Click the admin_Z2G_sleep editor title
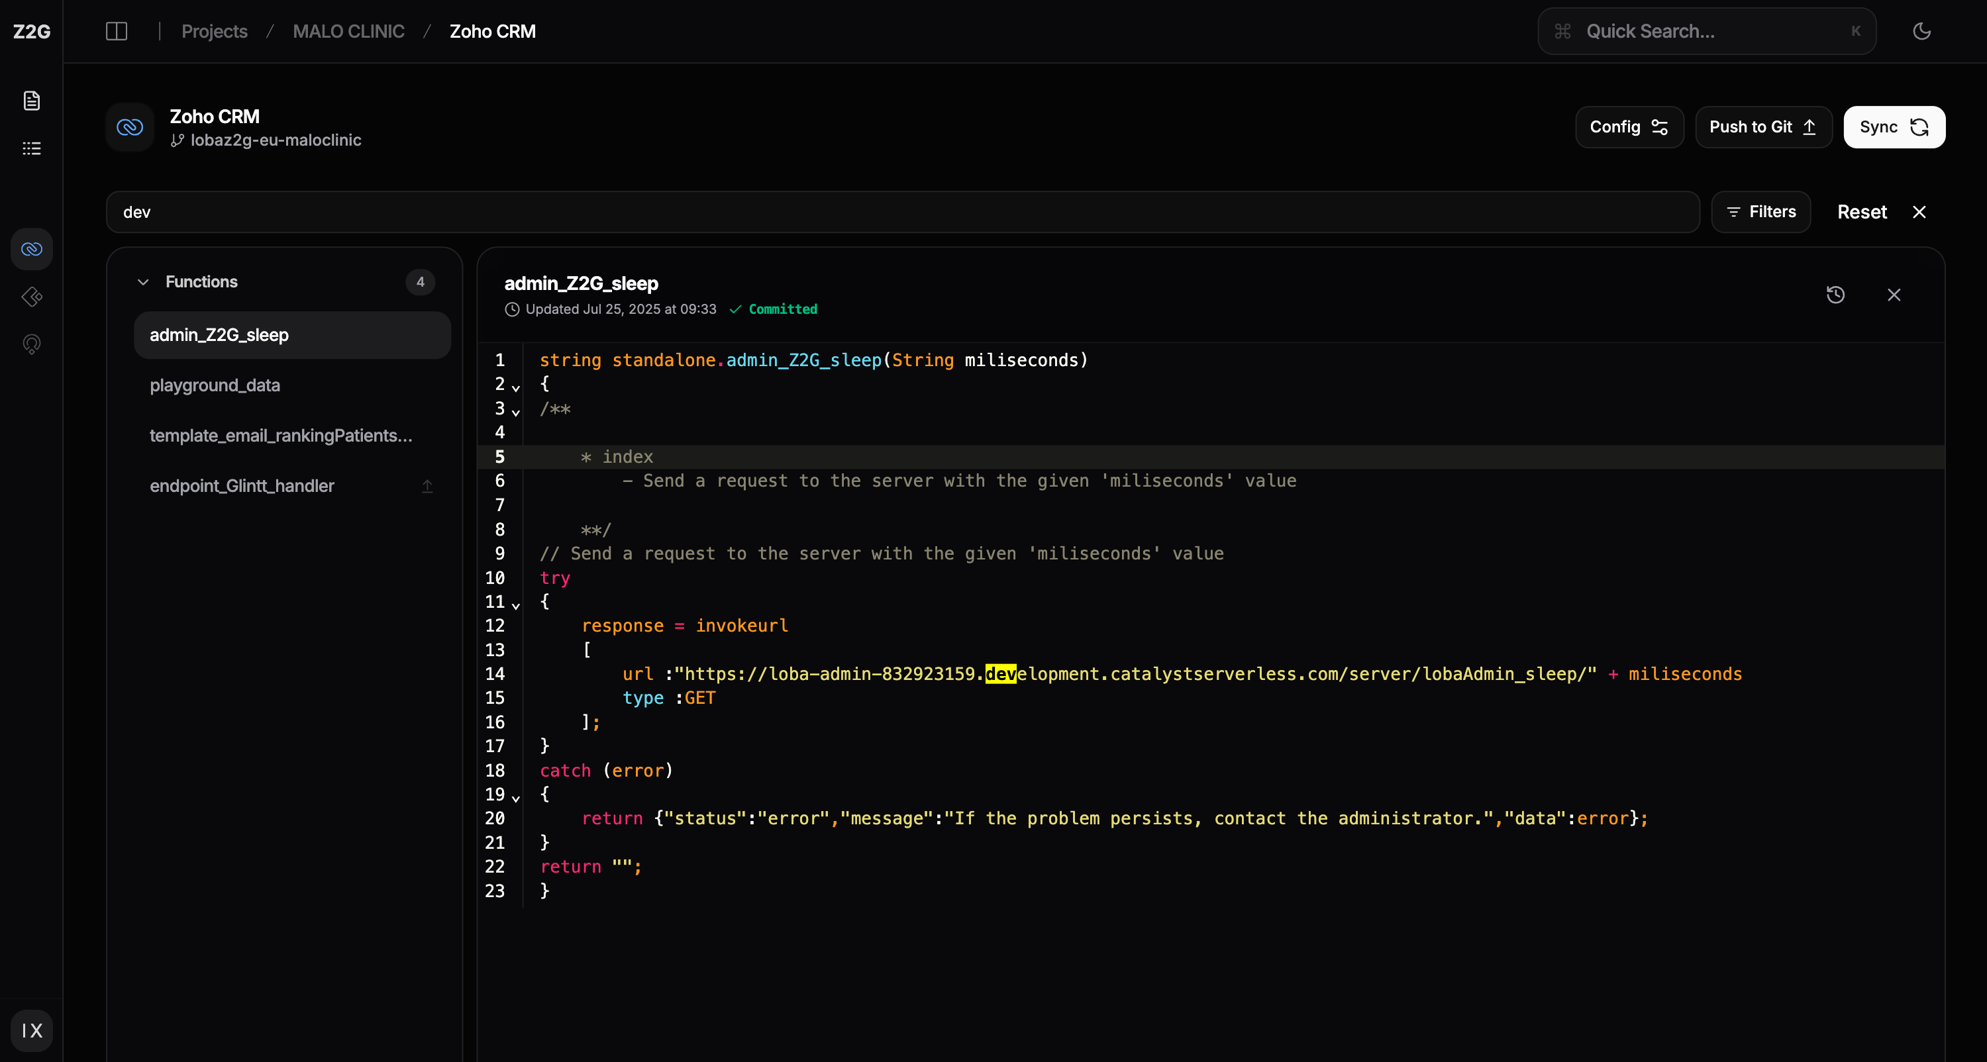This screenshot has width=1987, height=1062. [582, 284]
